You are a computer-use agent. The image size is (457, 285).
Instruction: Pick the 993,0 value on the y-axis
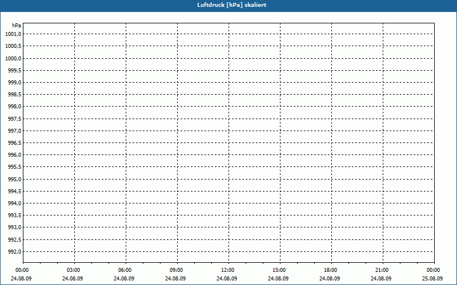[x=14, y=227]
